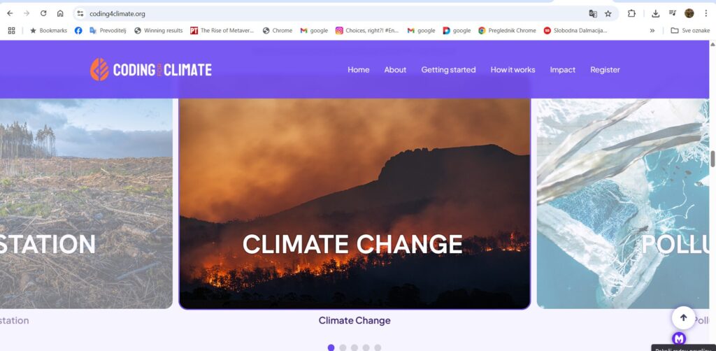The width and height of the screenshot is (716, 351).
Task: Click the translate page icon
Action: point(593,14)
